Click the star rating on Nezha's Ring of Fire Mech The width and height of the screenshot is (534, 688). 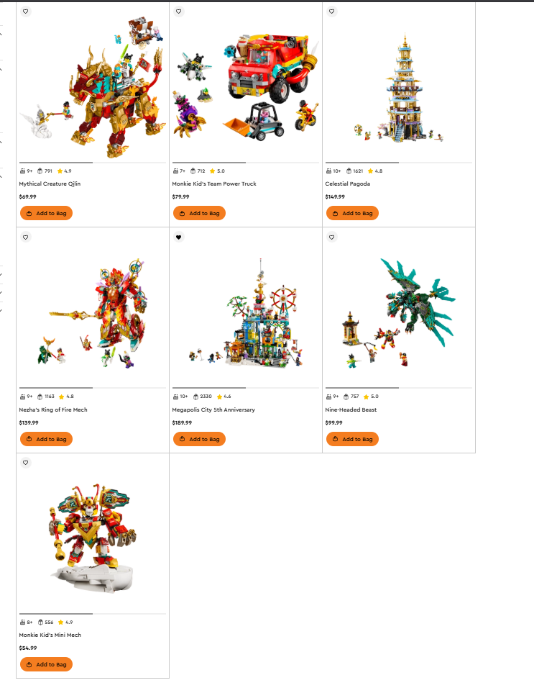pos(66,397)
